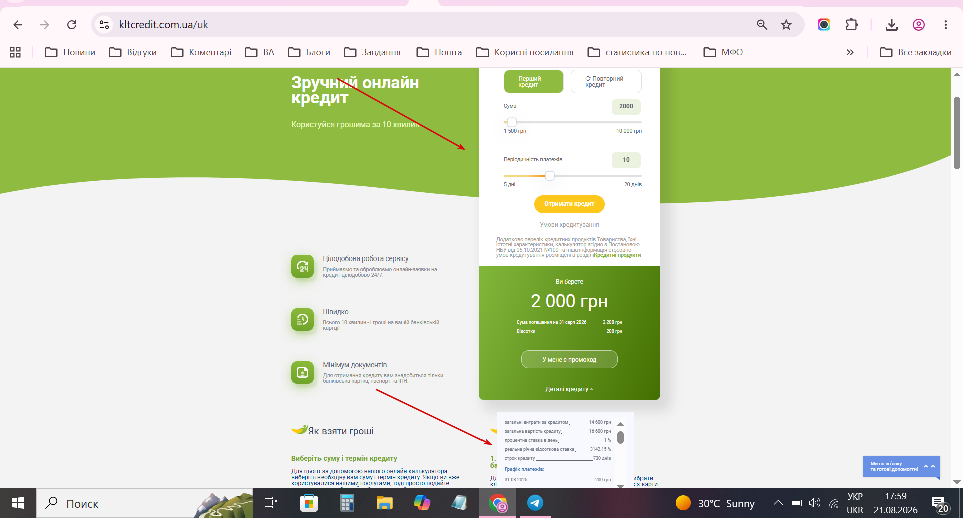Open the Блоги bookmark folder
Viewport: 963px width, 518px height.
click(x=309, y=52)
